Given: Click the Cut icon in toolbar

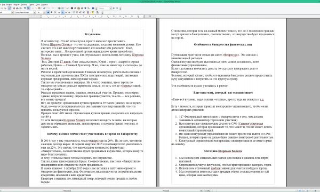Looking at the screenshot, I should tap(33, 8).
